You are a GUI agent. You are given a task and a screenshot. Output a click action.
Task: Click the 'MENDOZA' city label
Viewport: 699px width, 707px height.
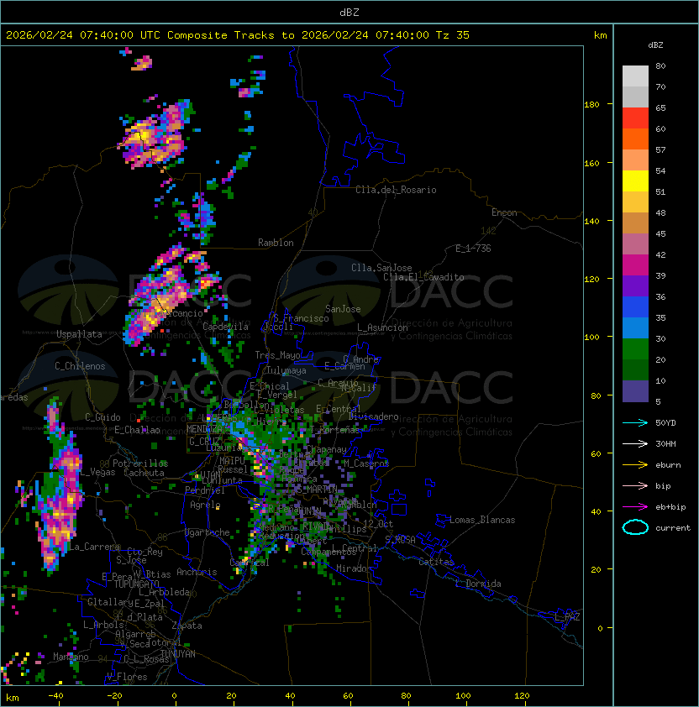[204, 428]
